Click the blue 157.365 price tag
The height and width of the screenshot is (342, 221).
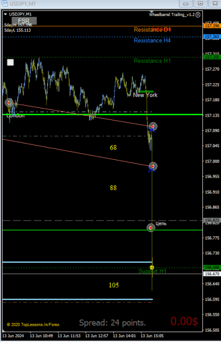(x=212, y=37)
